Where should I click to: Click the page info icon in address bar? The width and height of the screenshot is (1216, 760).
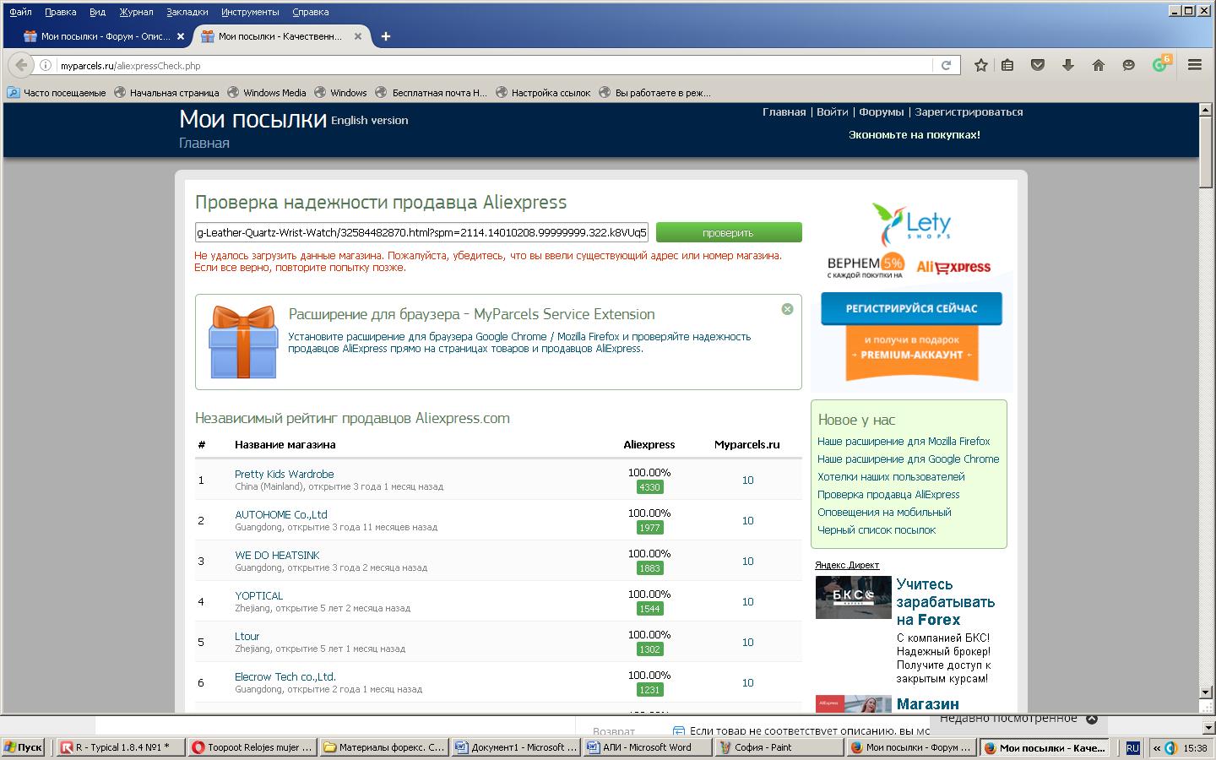point(46,65)
